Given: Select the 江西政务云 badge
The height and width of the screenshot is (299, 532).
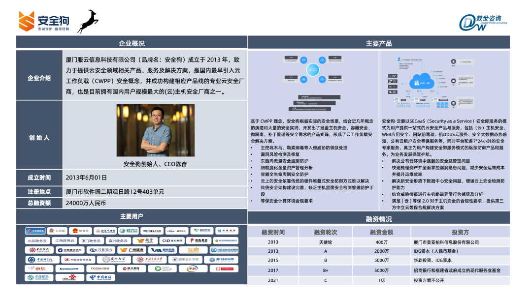Looking at the screenshot, I should 65,241.
